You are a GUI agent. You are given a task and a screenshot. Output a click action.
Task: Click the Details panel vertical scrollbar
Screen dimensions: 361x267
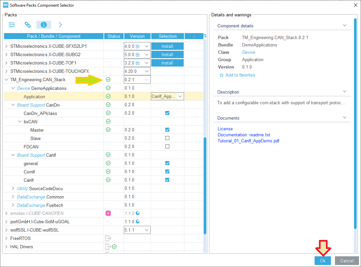tap(355, 124)
